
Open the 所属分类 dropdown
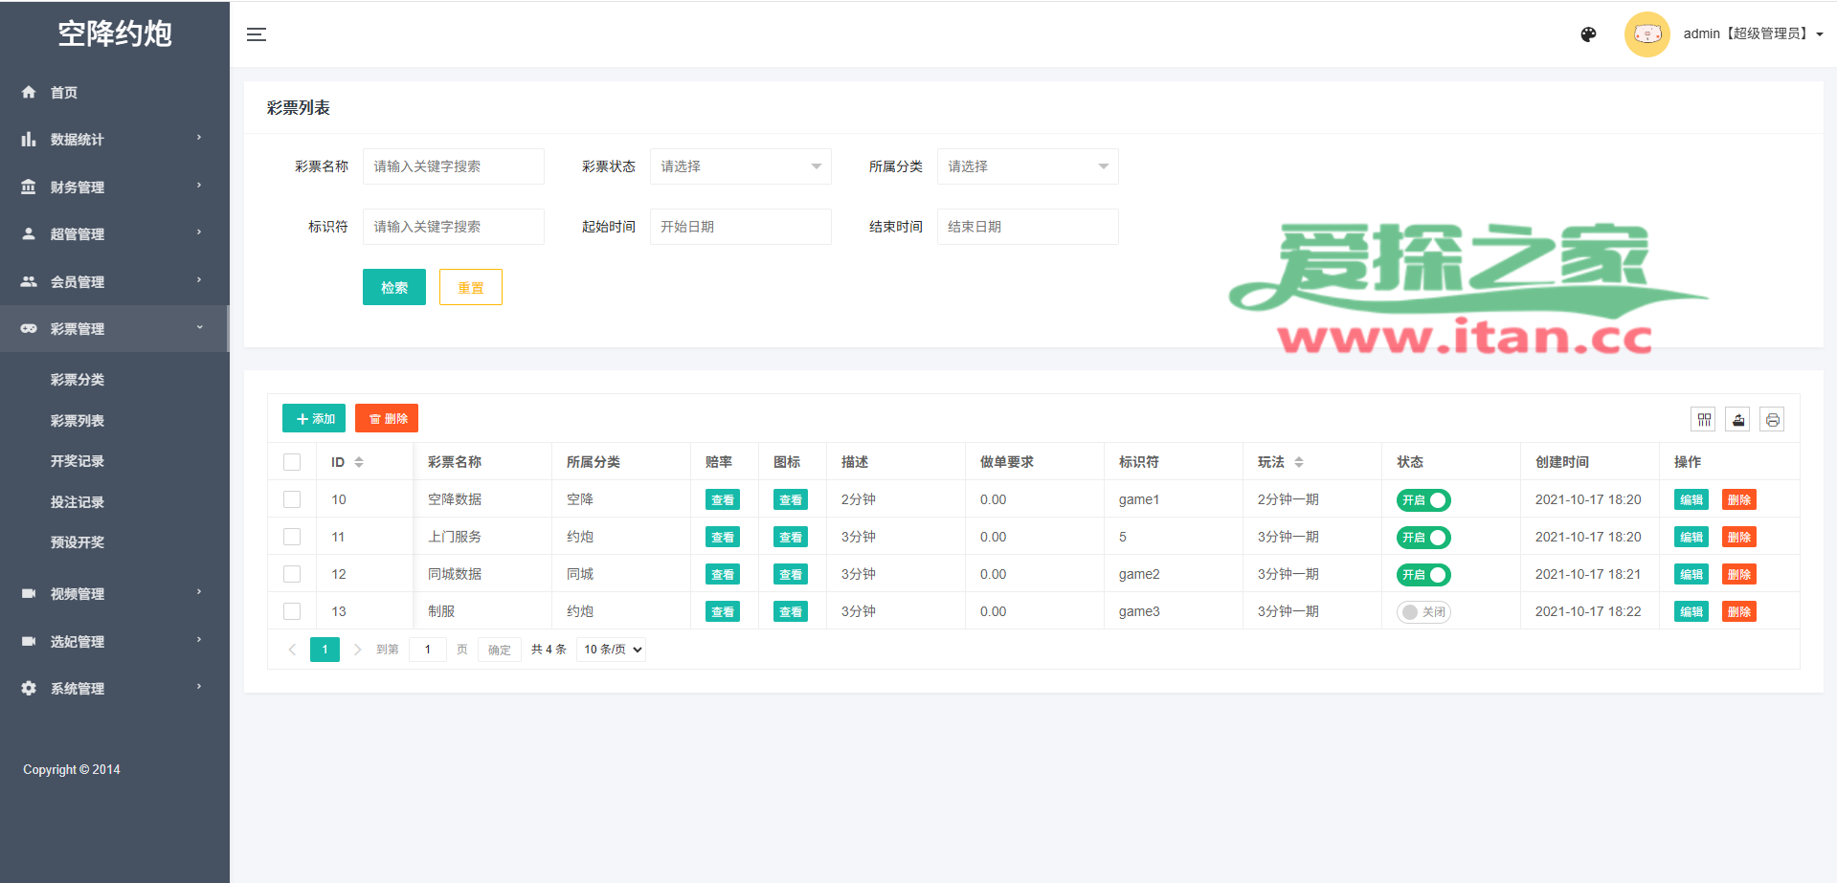[x=1028, y=166]
